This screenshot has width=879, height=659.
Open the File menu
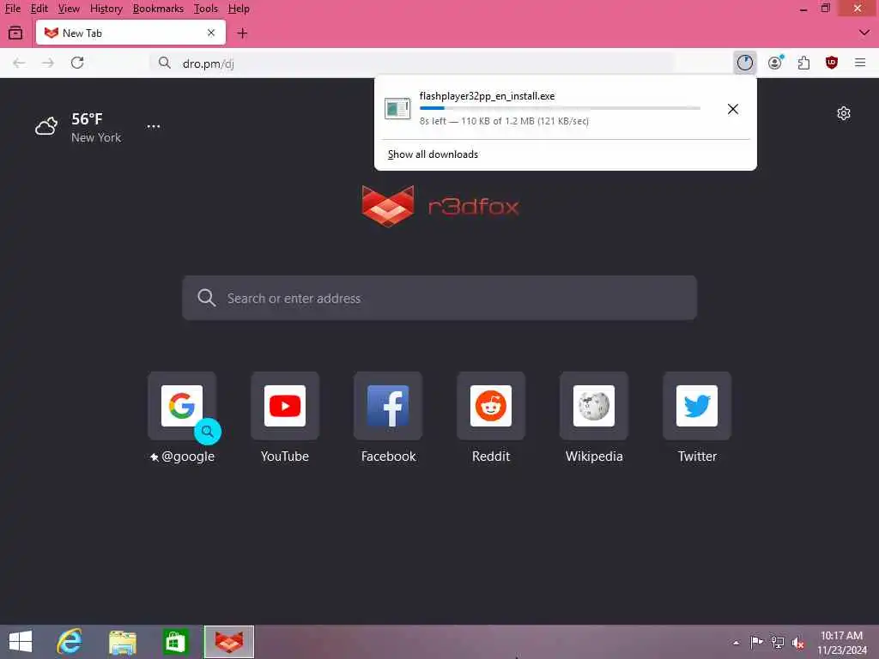(x=13, y=9)
